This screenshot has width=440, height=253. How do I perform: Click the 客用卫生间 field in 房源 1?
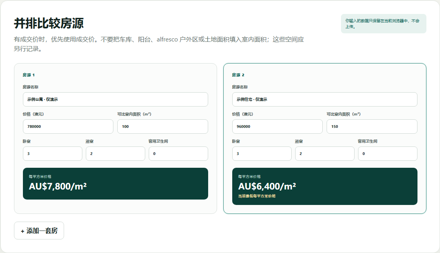point(178,154)
